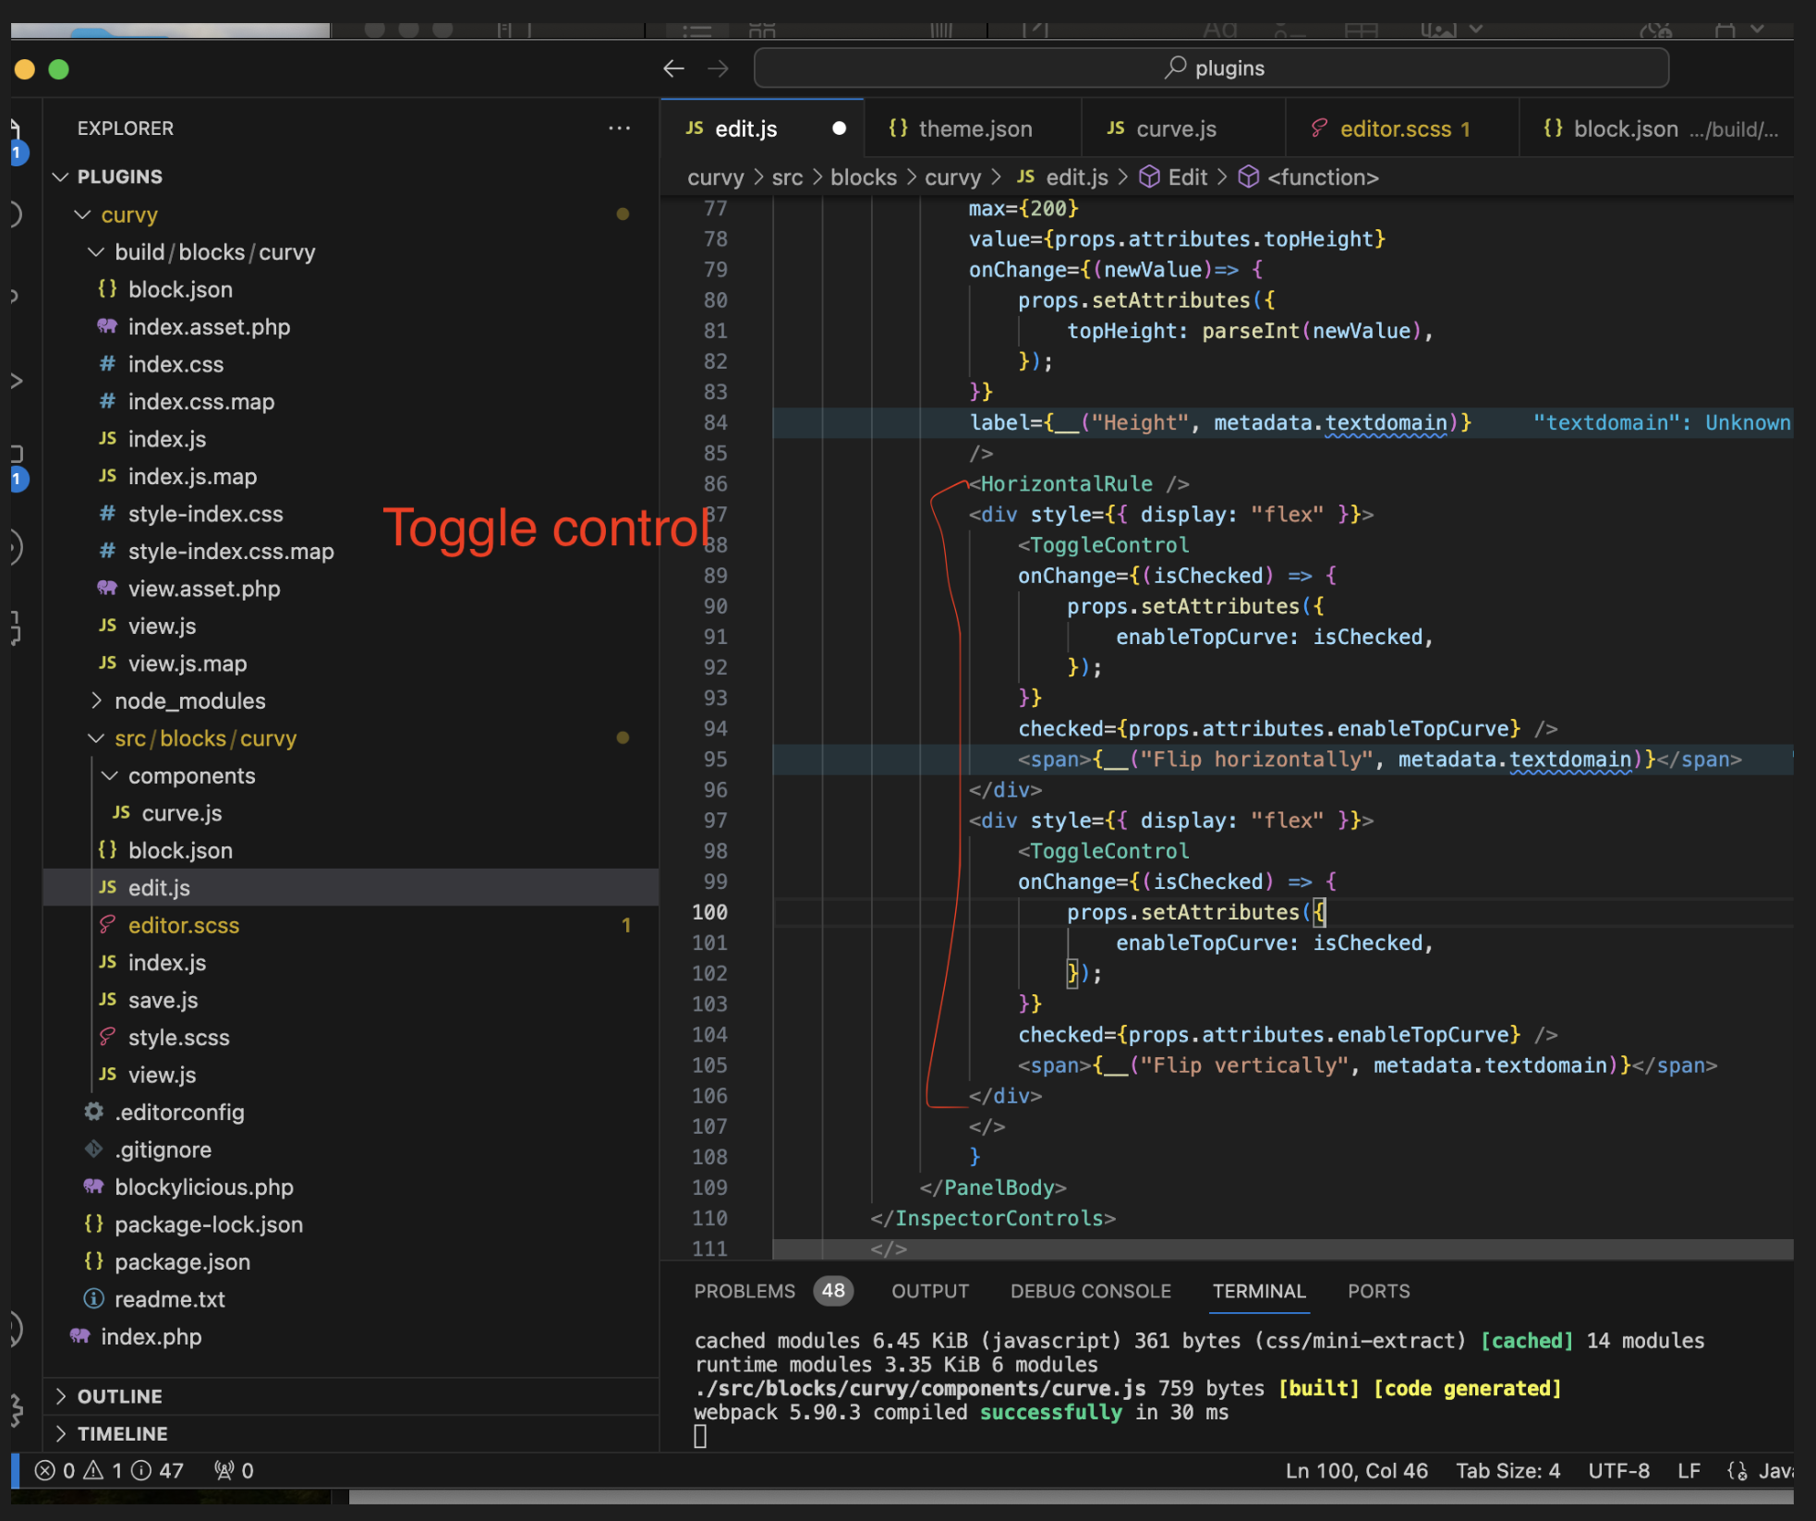This screenshot has height=1521, width=1816.
Task: Open the OUTPUT panel tab
Action: pos(930,1291)
